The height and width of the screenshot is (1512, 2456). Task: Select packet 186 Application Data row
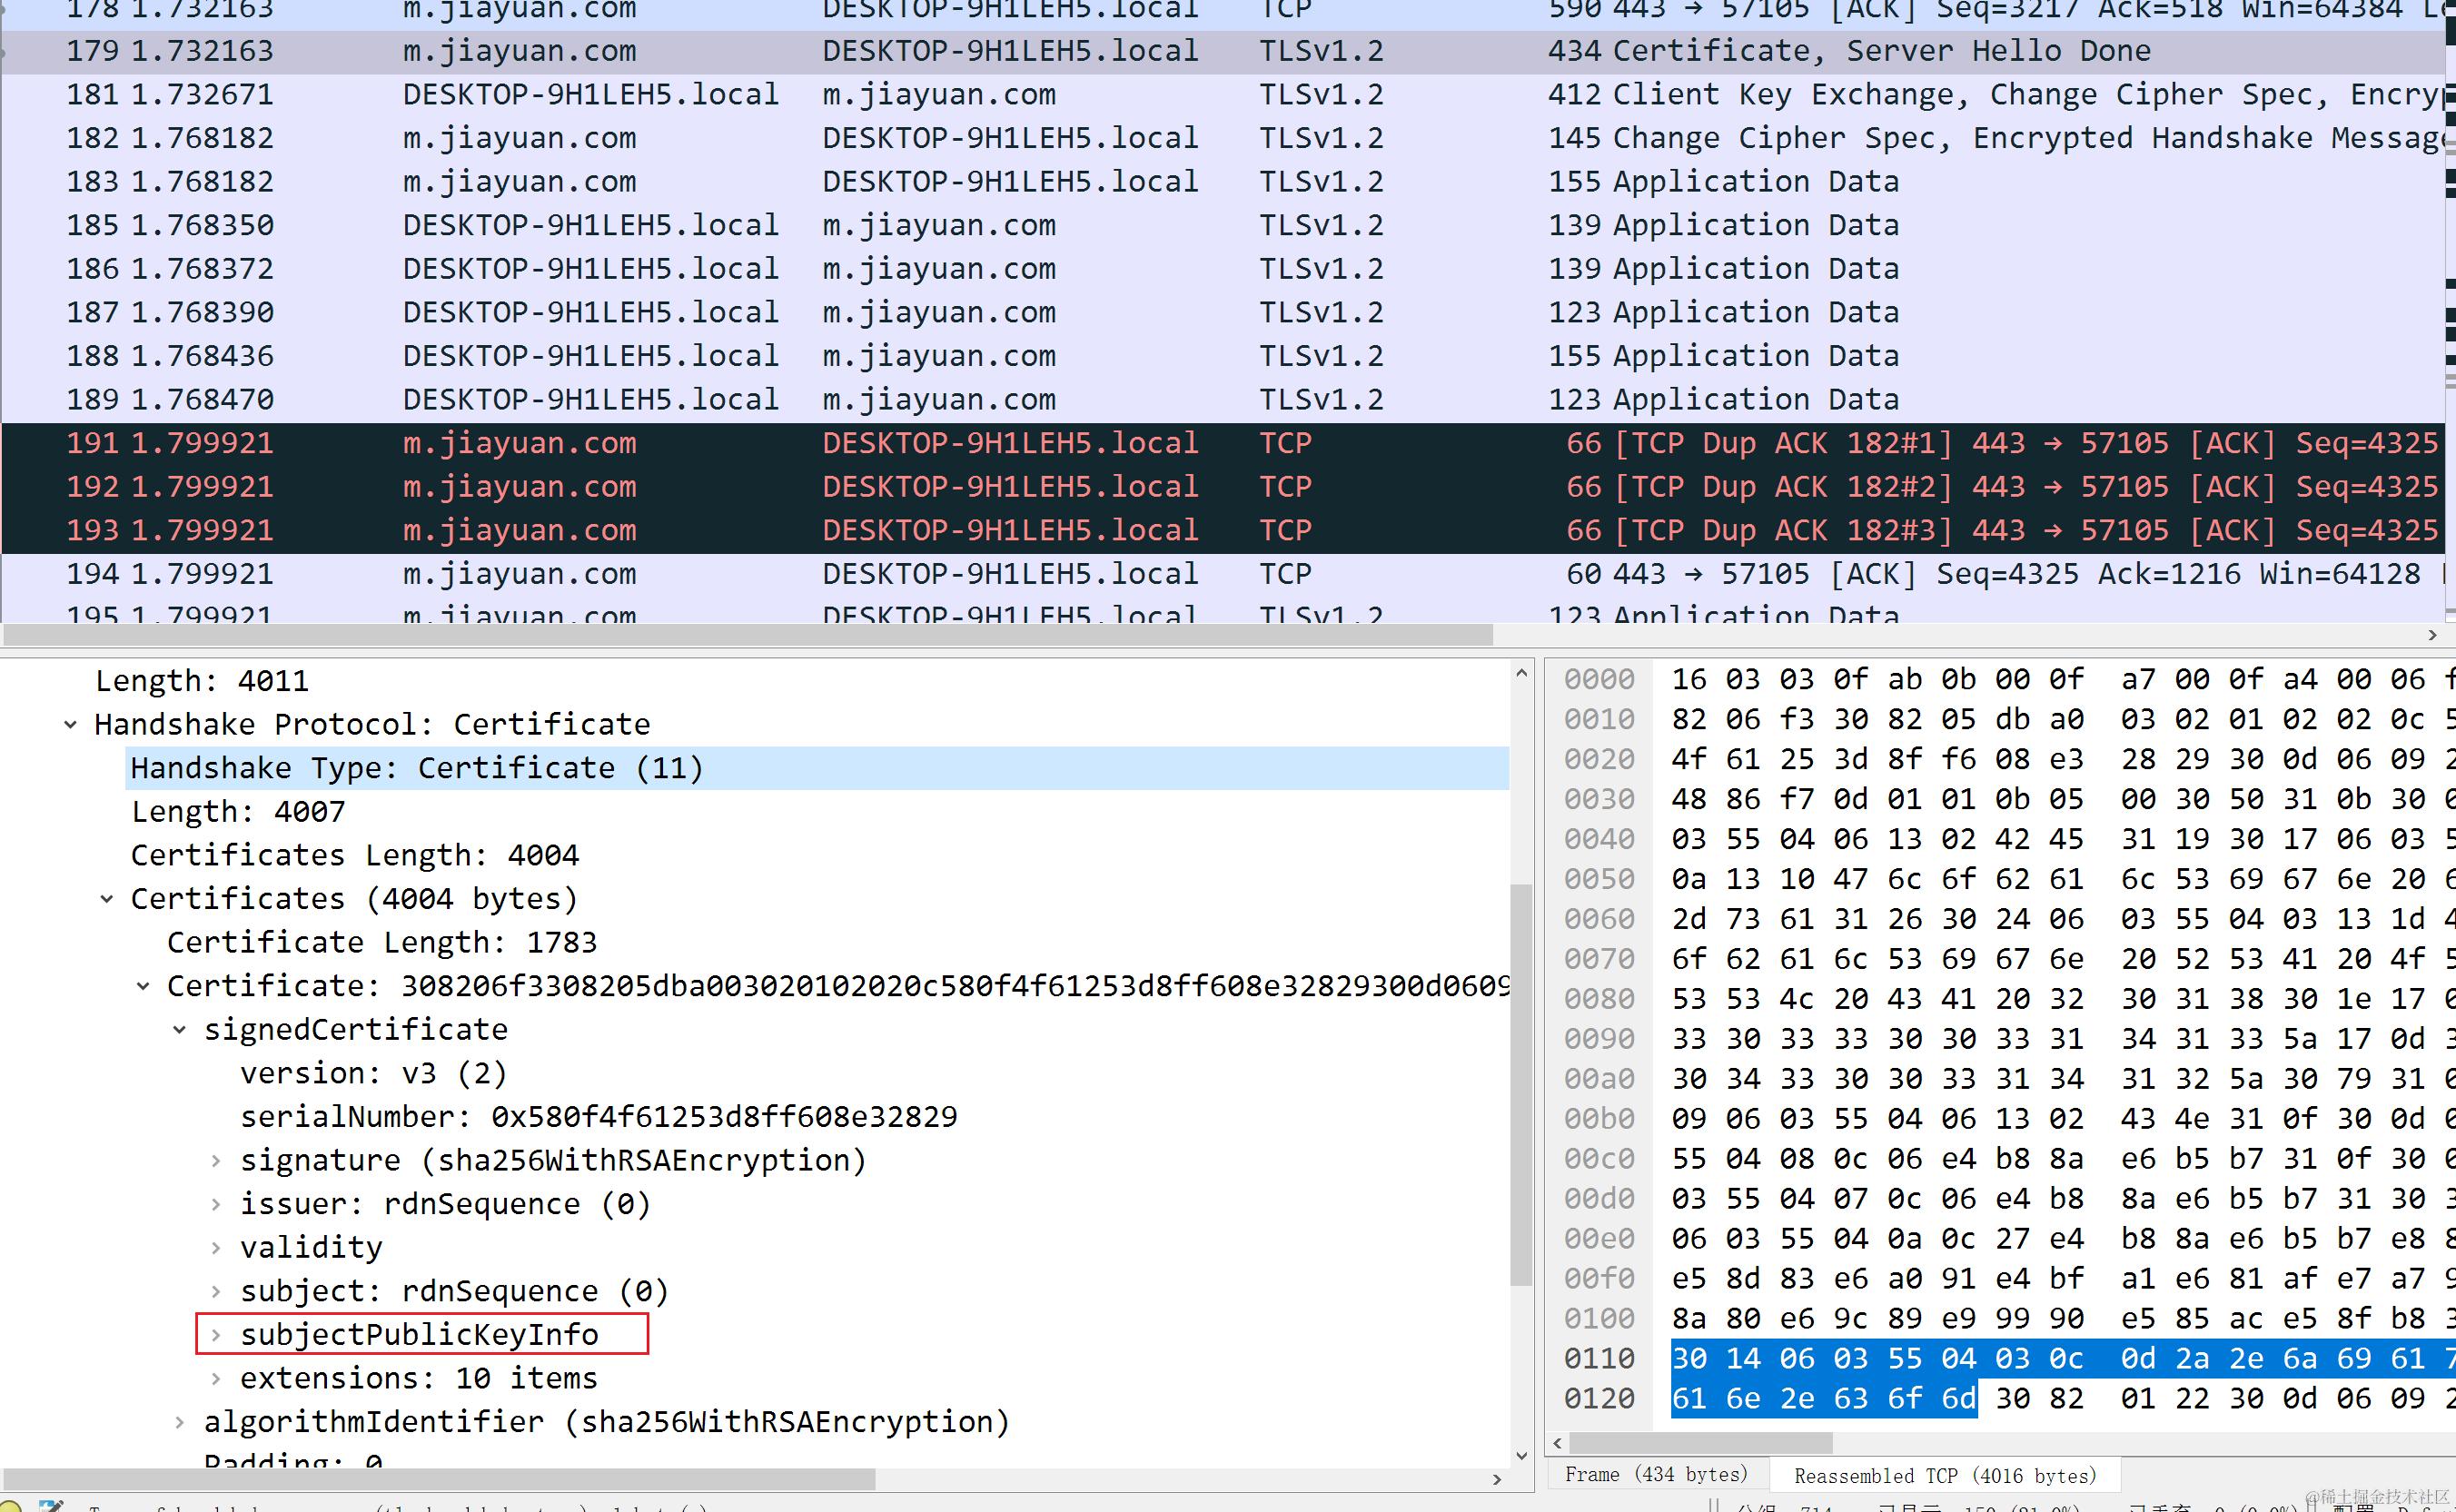pos(1222,269)
